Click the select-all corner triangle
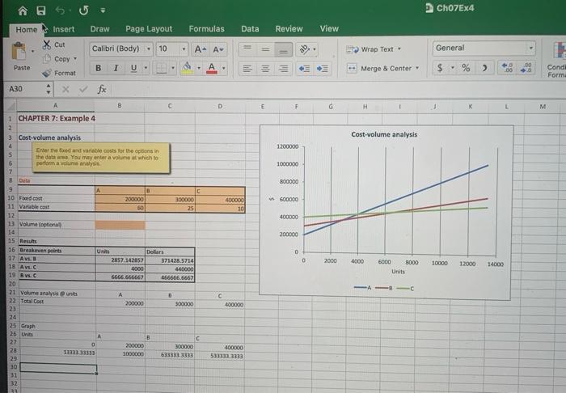The height and width of the screenshot is (393, 566). click(x=11, y=106)
